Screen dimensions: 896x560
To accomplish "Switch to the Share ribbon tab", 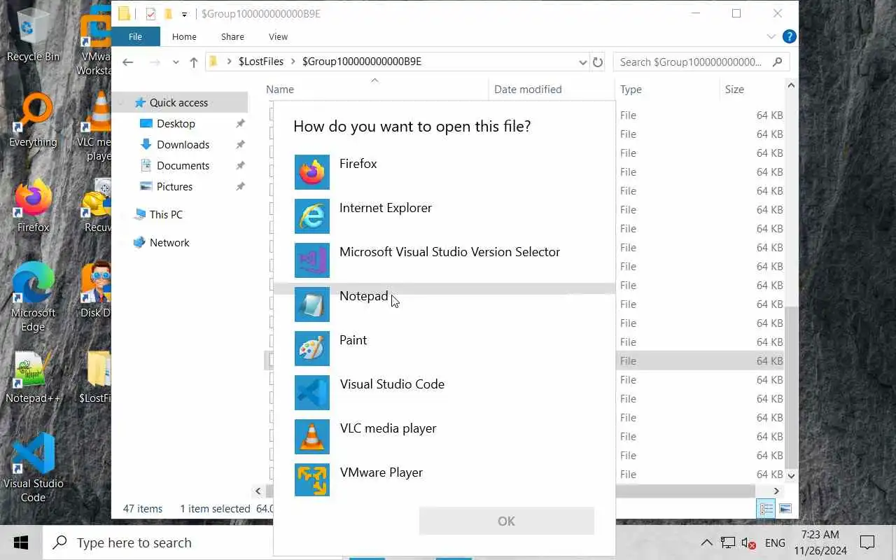I will tap(232, 36).
